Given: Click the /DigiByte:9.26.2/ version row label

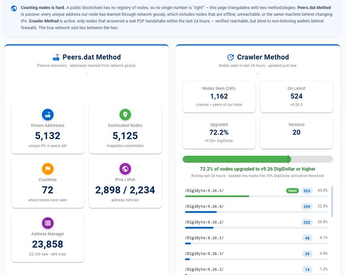Looking at the screenshot, I should tap(204, 269).
